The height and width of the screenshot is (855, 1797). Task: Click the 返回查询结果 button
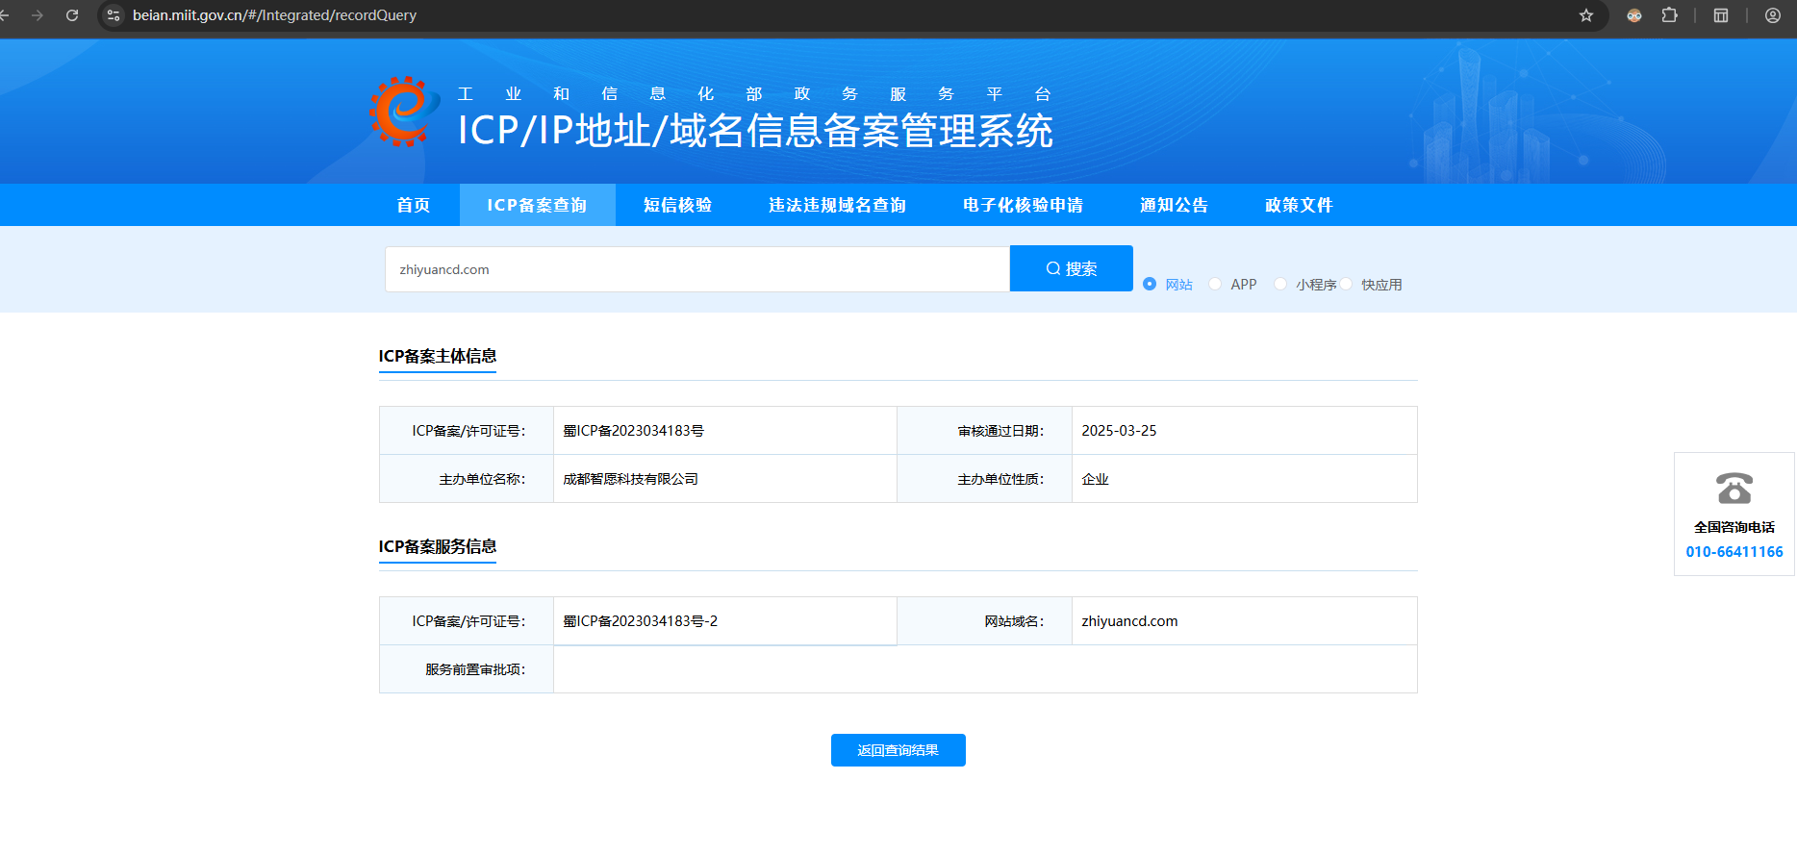pyautogui.click(x=898, y=750)
